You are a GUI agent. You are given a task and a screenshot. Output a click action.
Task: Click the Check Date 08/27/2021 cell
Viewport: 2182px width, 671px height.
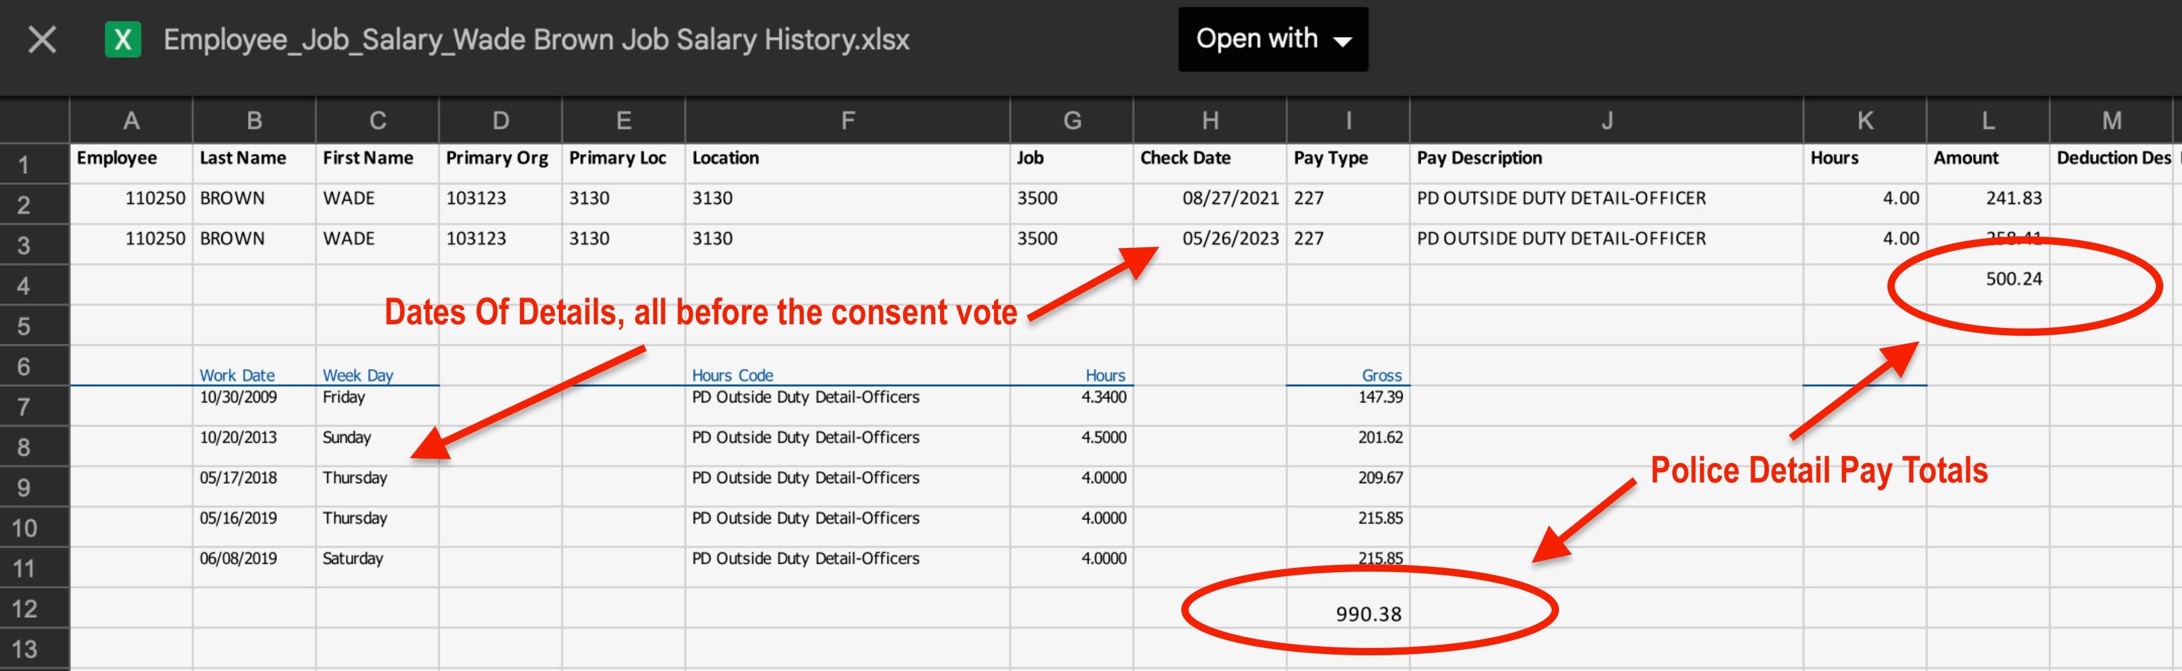point(1229,198)
